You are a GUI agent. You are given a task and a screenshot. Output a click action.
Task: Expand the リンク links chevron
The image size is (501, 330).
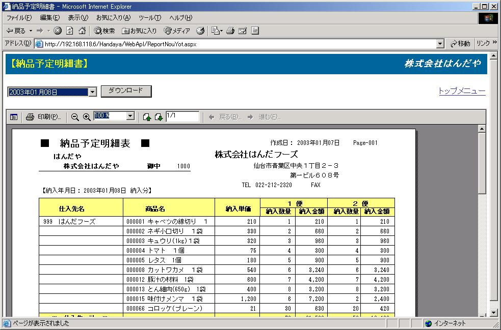(495, 42)
